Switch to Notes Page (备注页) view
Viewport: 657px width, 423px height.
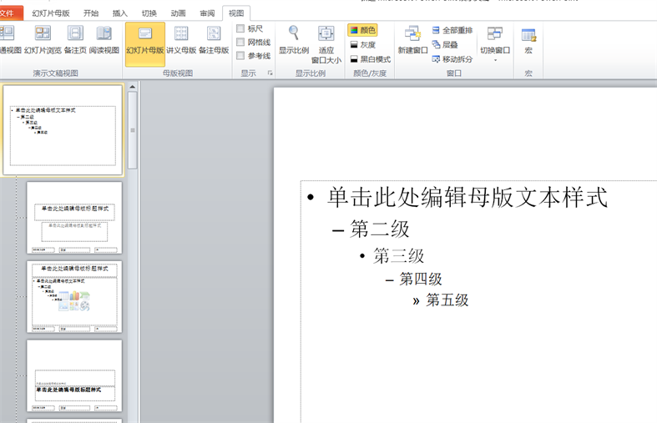tap(75, 40)
